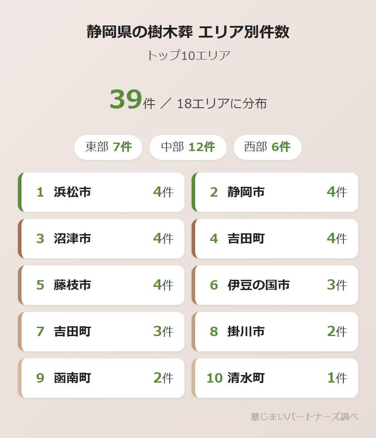Select the 中部 12件 region pill

[x=188, y=147]
